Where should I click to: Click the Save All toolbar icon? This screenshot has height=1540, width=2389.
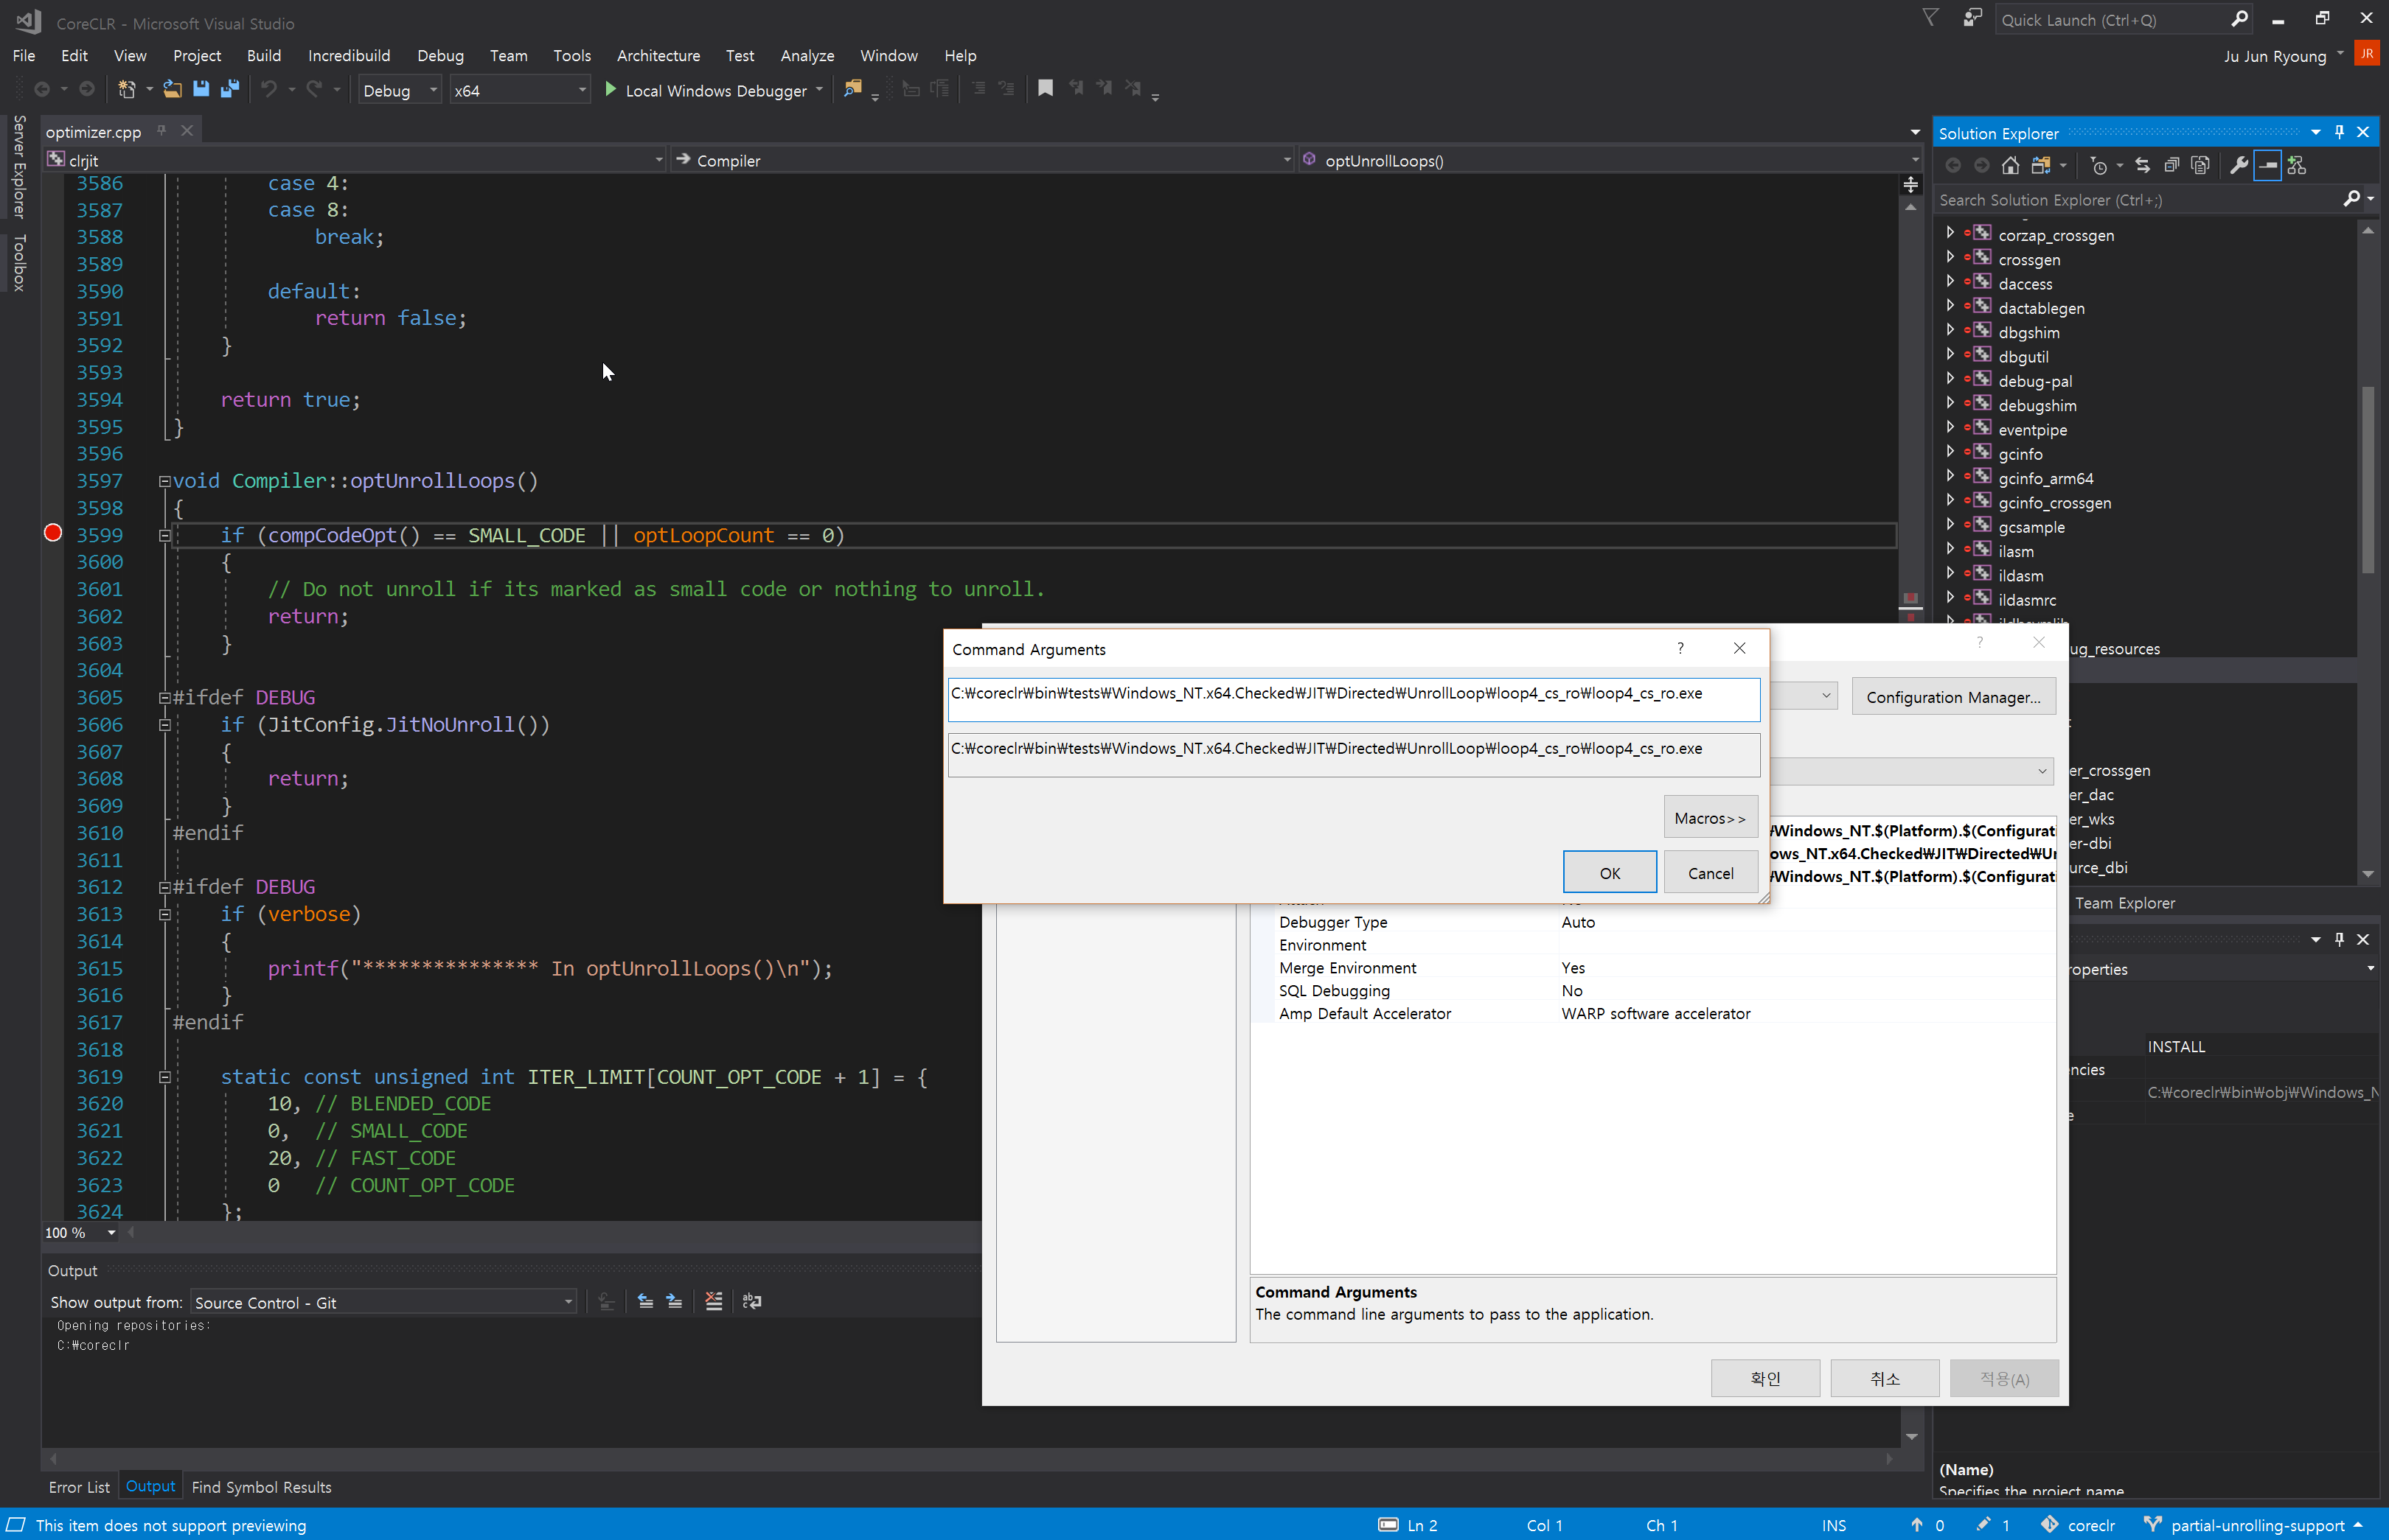coord(230,89)
